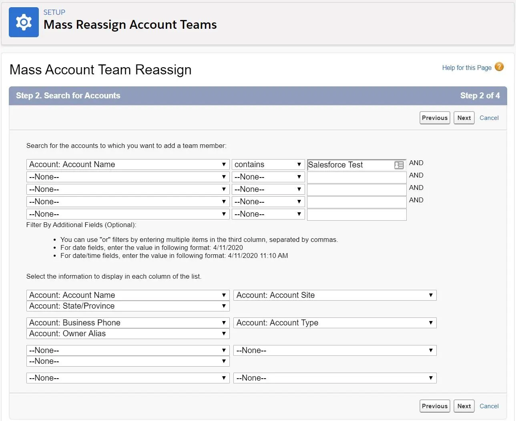Open the fifth filter row operator dropdown
Viewport: 516px width, 421px height.
(268, 214)
